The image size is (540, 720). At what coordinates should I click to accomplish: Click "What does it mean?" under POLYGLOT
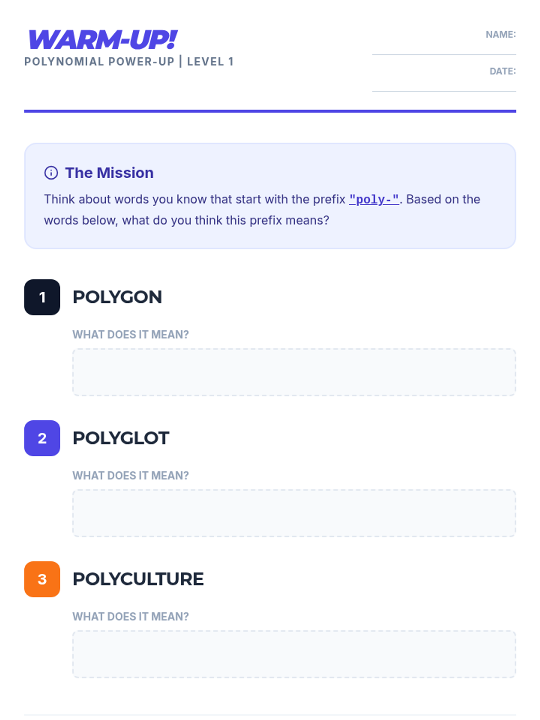point(130,475)
